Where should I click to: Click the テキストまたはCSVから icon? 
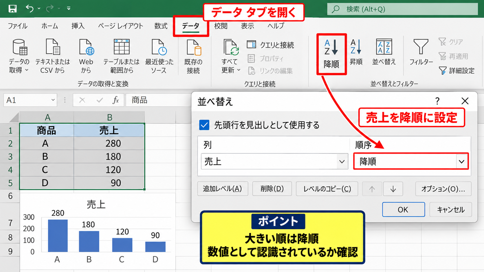click(x=53, y=47)
